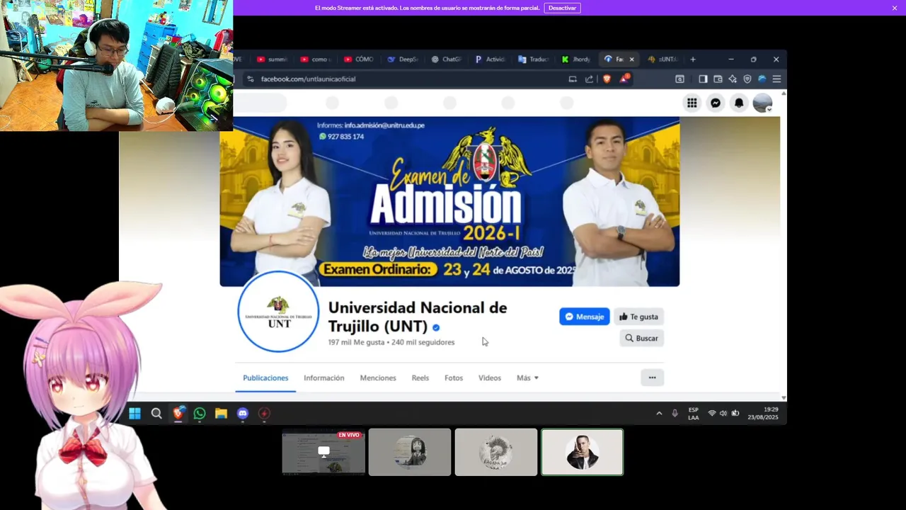Viewport: 906px width, 510px height.
Task: Click the Mensaje button on the page
Action: [584, 317]
